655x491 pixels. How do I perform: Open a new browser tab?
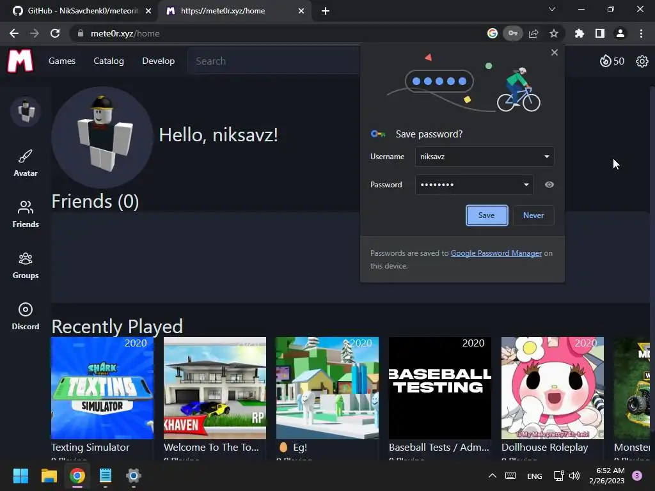tap(326, 11)
